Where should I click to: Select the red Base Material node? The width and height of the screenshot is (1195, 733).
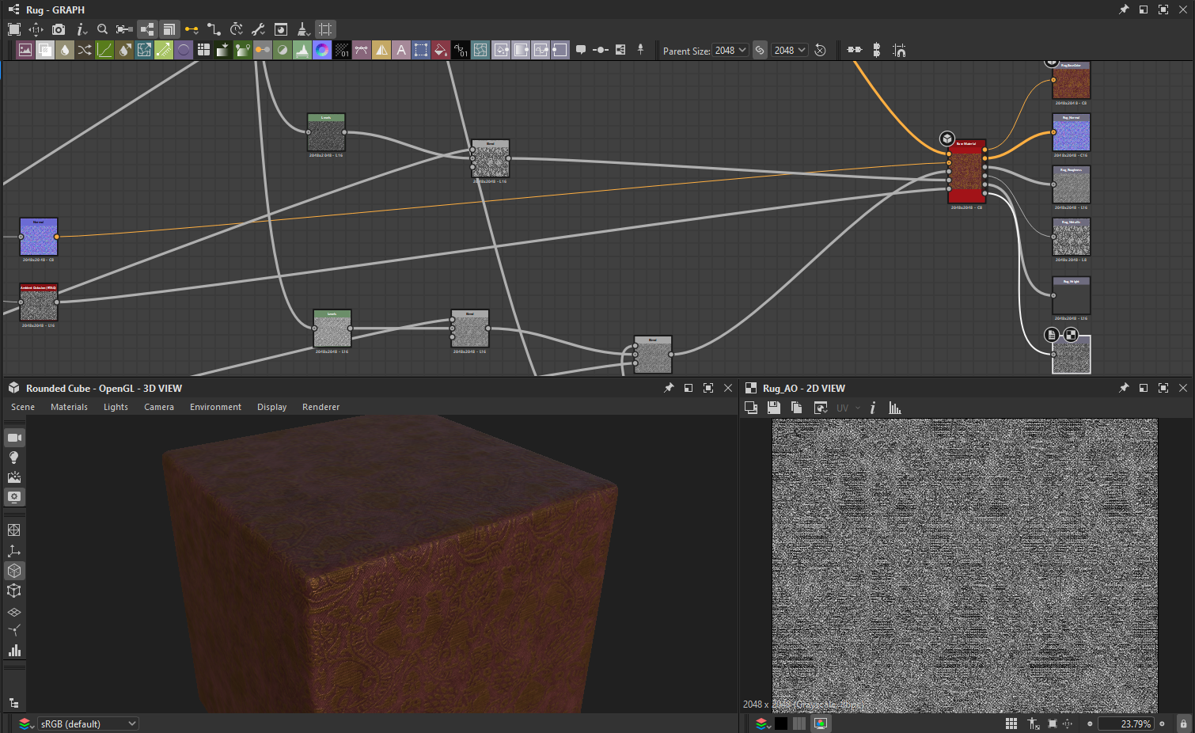click(966, 172)
